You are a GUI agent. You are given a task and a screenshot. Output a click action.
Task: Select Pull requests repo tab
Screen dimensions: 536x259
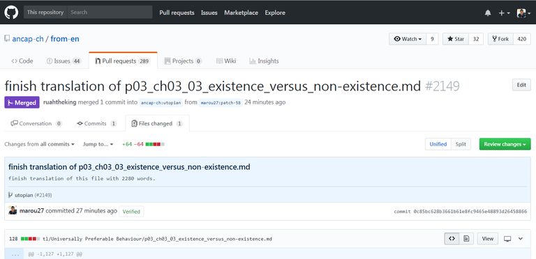click(123, 61)
